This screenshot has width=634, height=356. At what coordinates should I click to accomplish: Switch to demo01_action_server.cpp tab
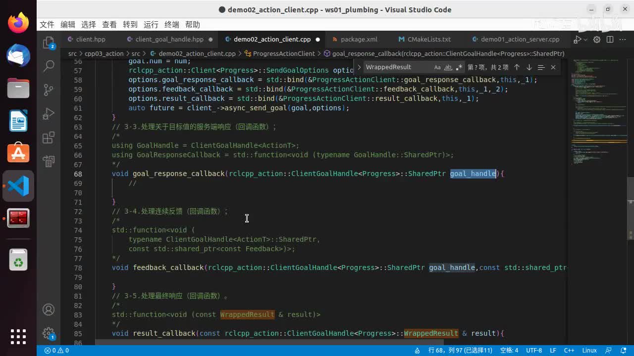click(520, 40)
